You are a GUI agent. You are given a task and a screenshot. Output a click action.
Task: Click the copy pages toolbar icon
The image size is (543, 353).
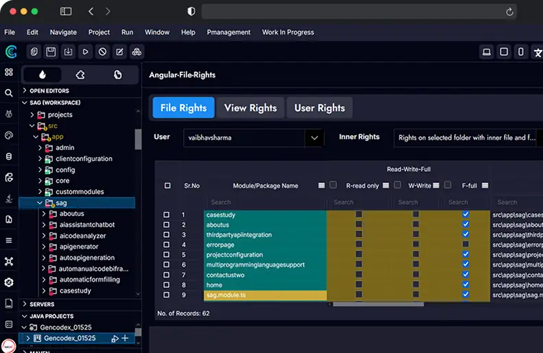tap(34, 52)
